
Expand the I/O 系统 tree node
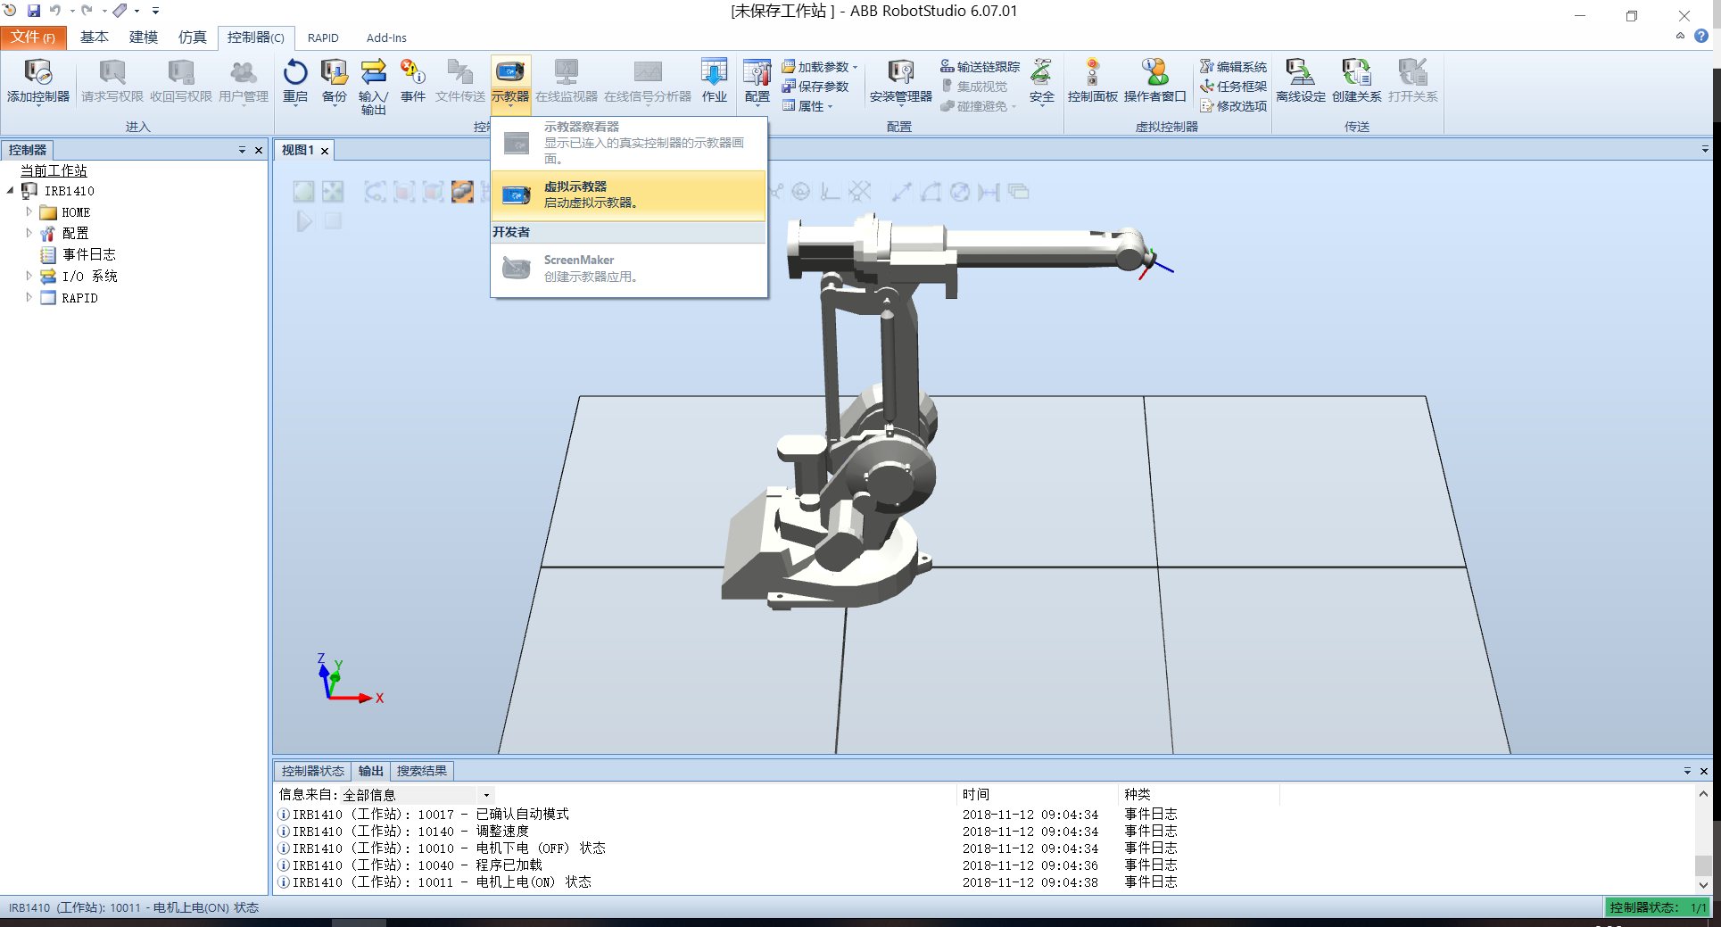point(28,276)
